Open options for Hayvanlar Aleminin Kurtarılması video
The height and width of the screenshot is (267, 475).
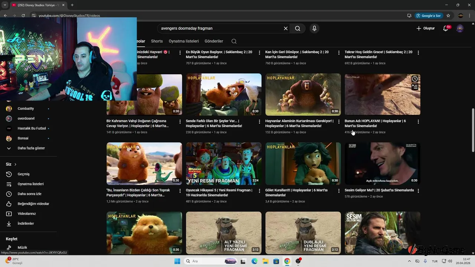coord(339,122)
